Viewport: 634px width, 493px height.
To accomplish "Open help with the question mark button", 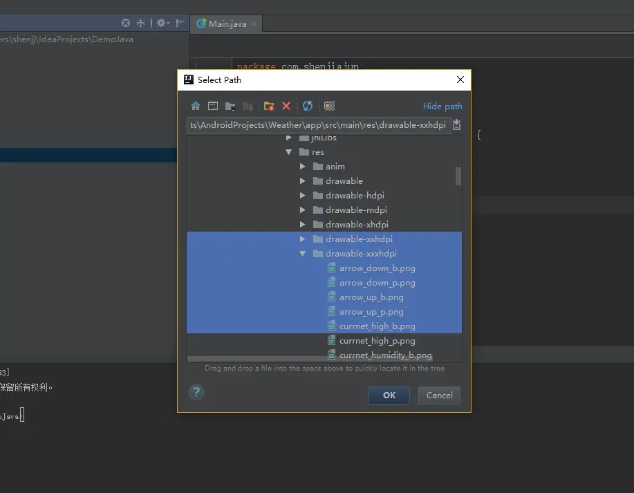I will click(196, 392).
